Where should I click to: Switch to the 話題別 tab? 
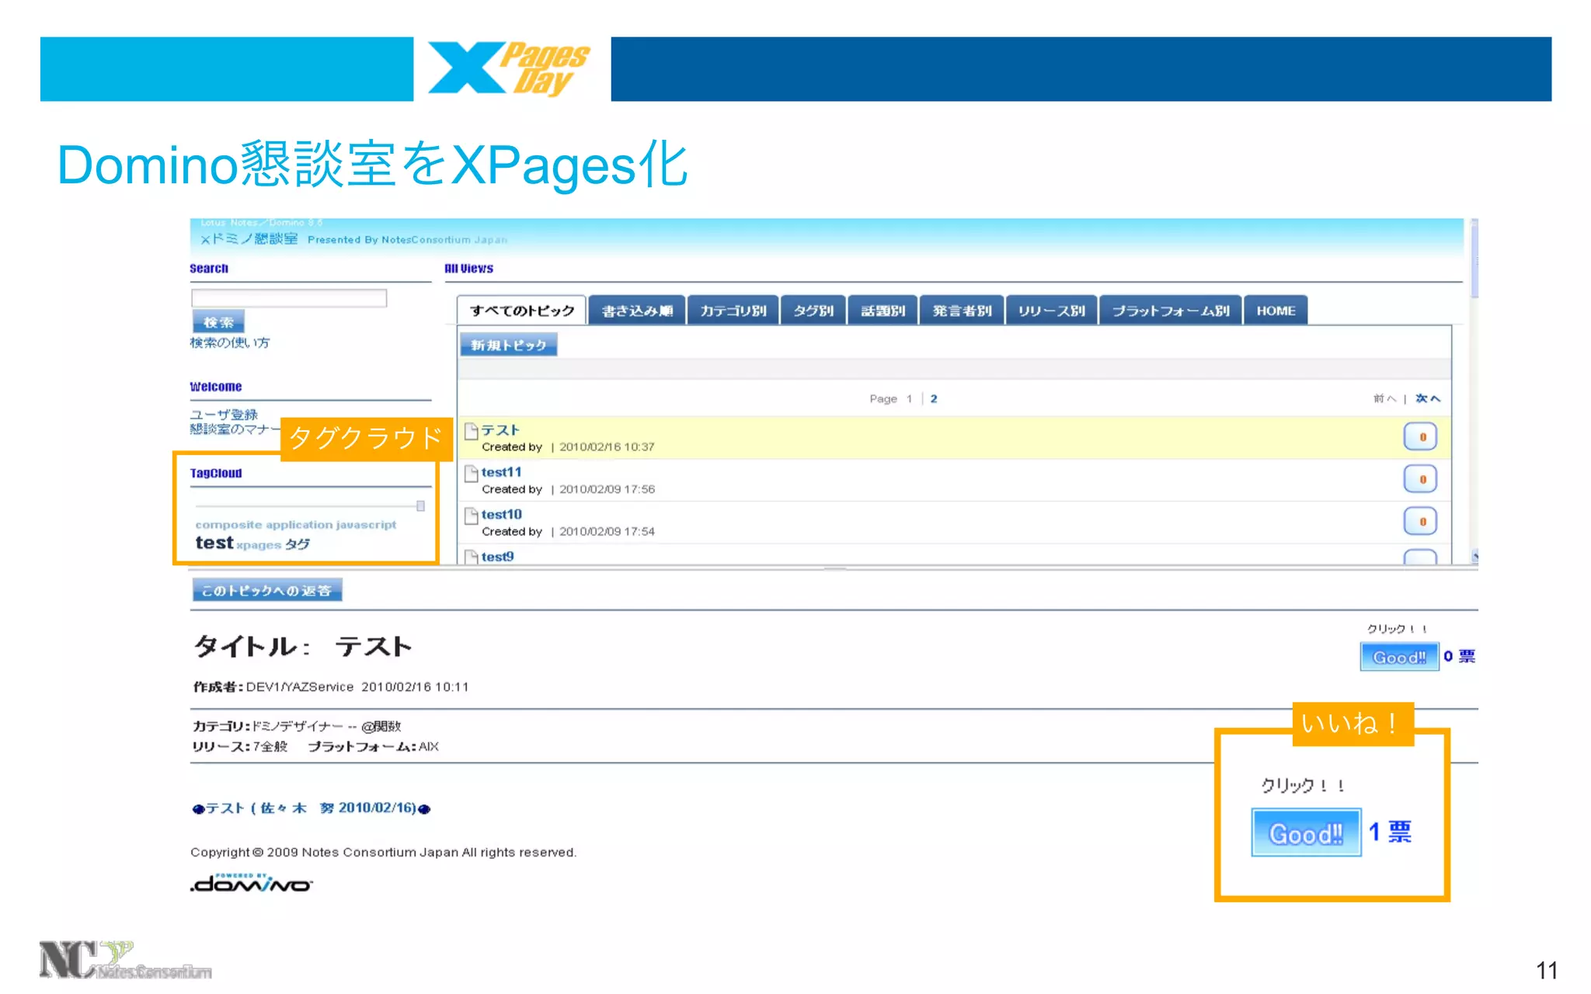(883, 311)
